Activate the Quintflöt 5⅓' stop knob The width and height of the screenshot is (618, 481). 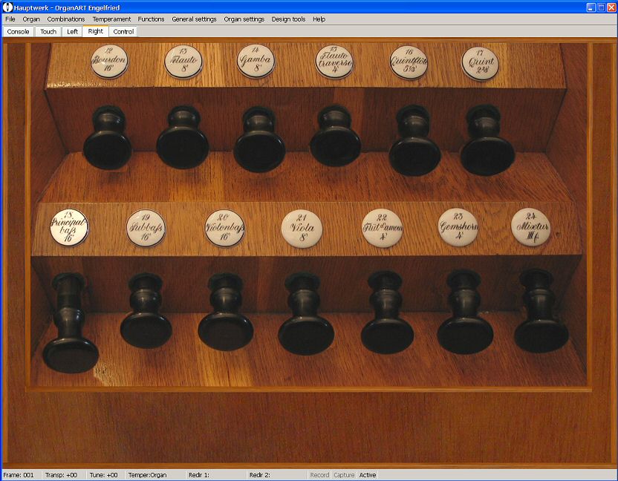[414, 152]
